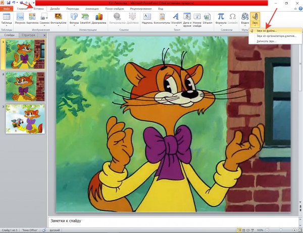Insert a picture using Рисунок
Screen dimensions: 303x233
point(20,19)
